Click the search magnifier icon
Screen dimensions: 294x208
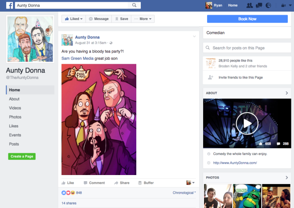click(x=134, y=5)
